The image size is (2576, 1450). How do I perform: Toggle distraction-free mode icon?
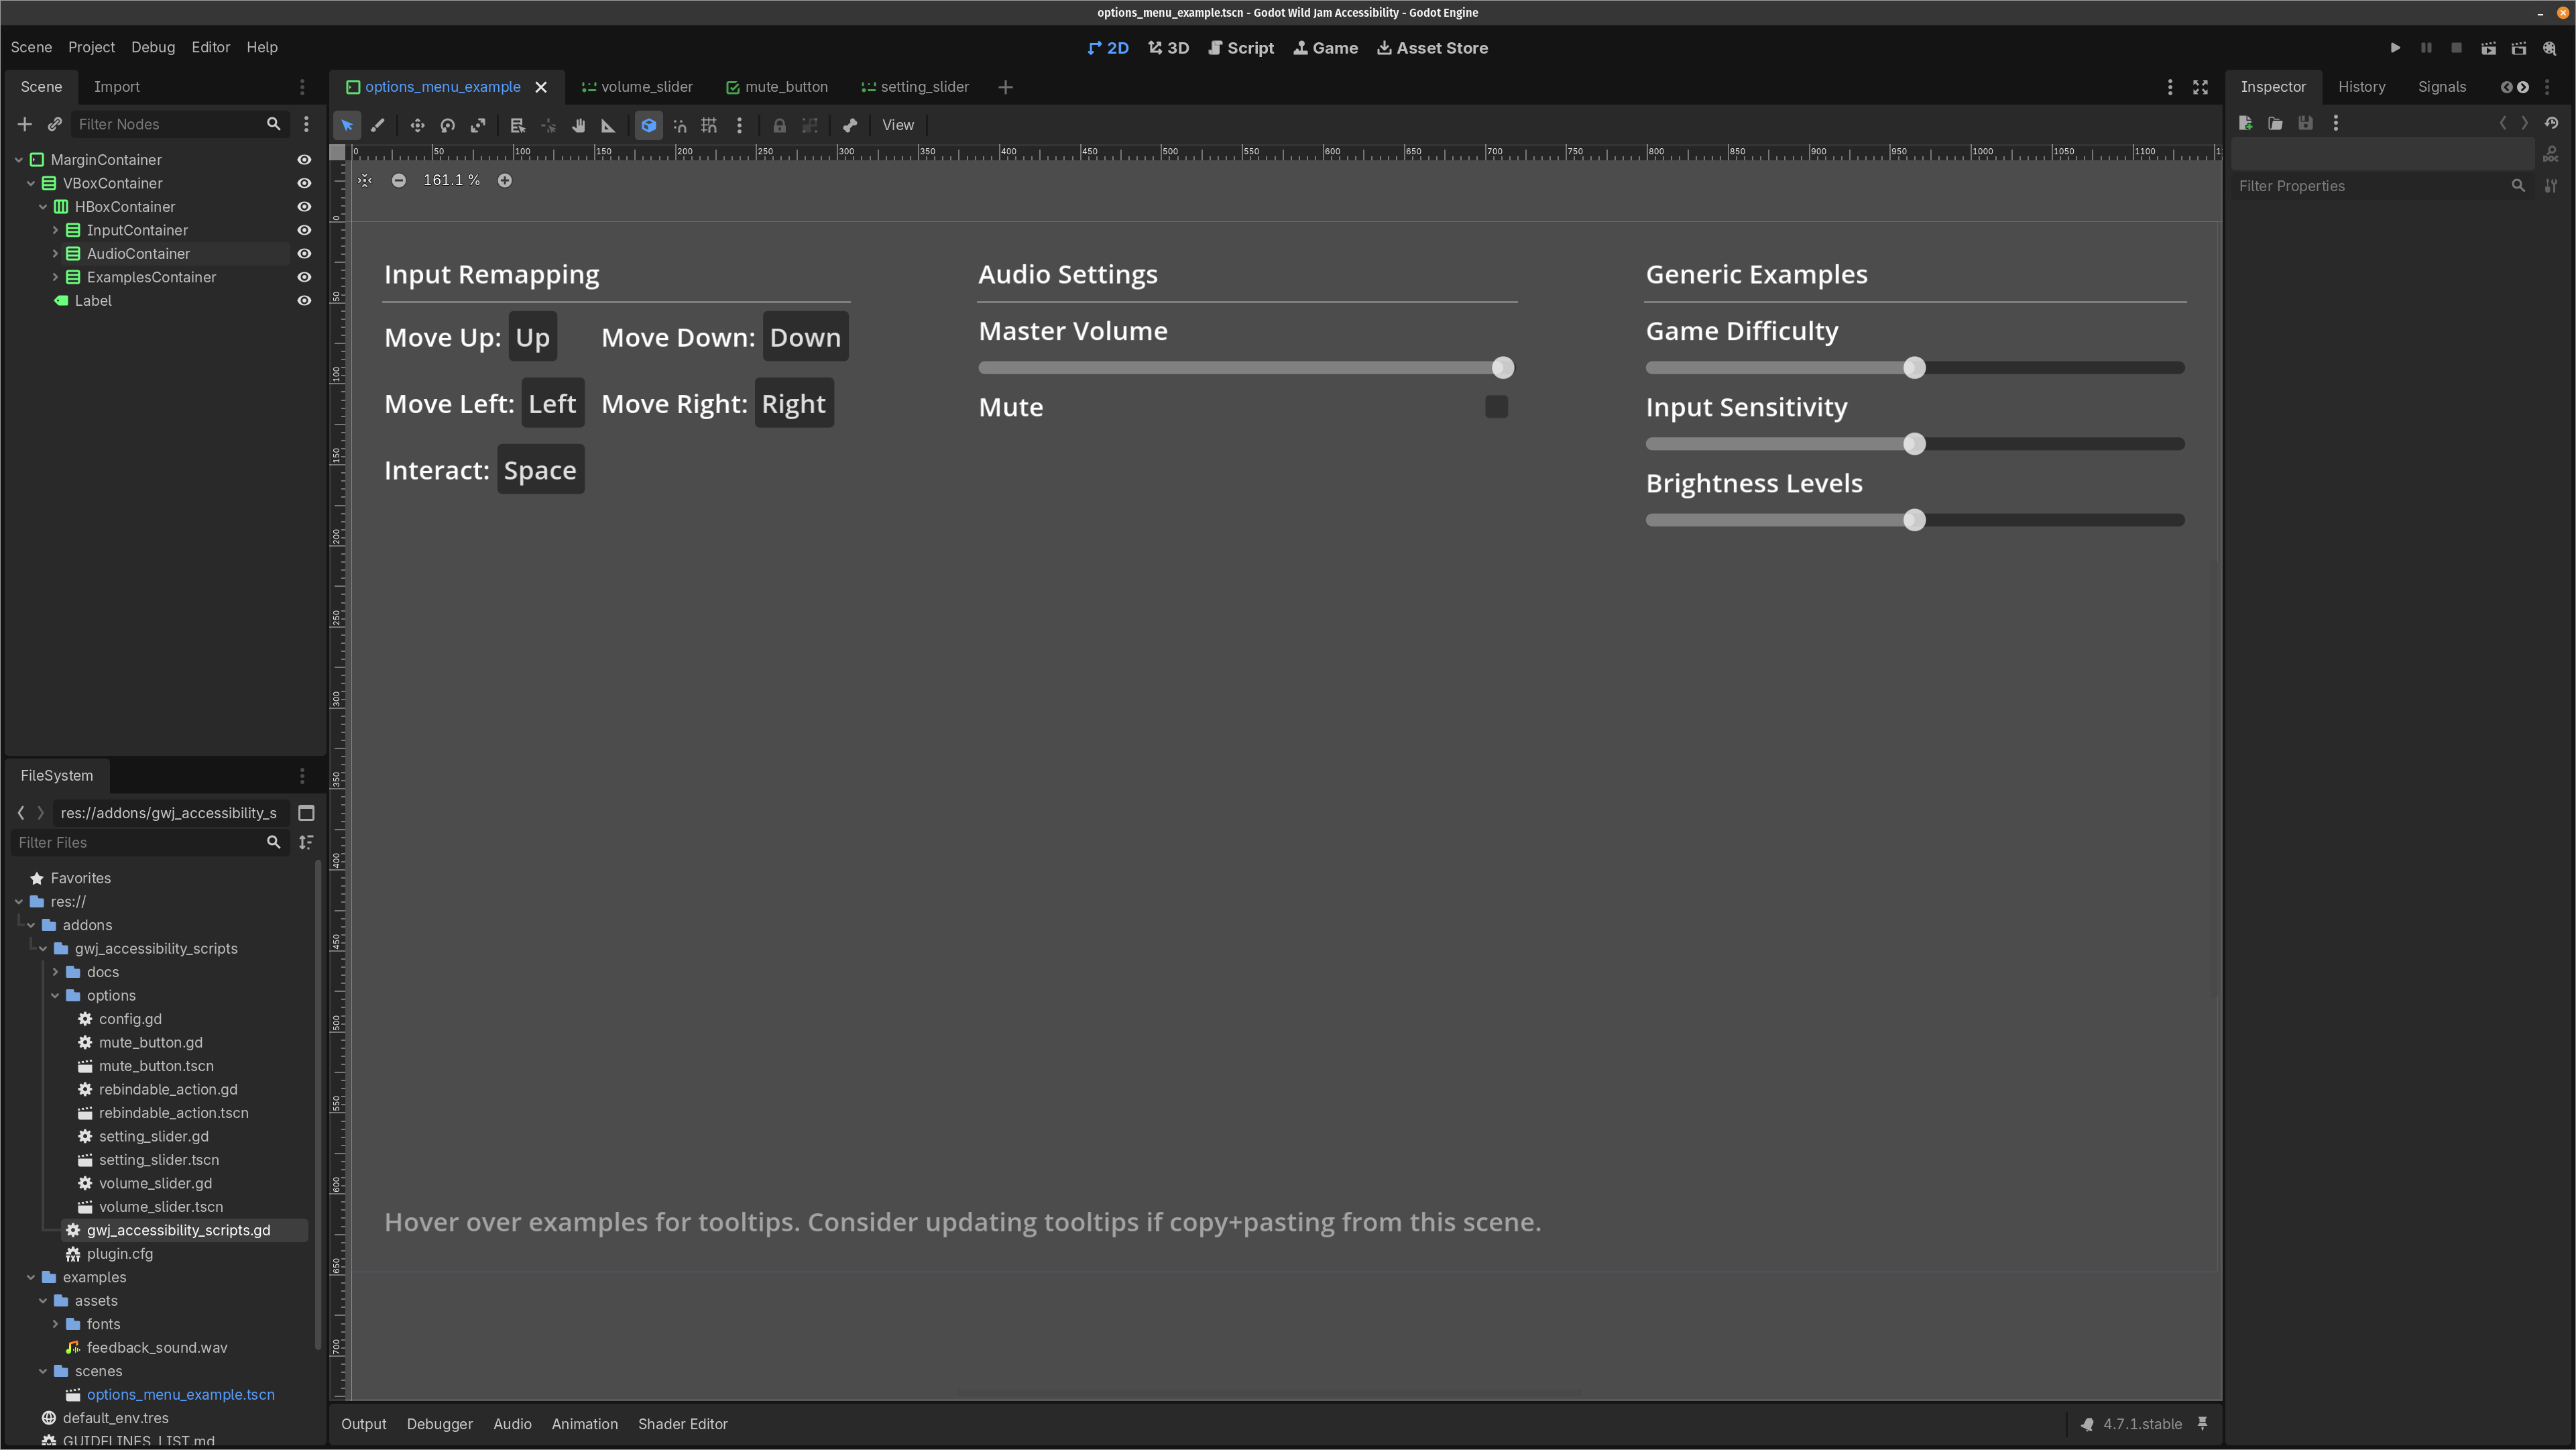point(2200,87)
